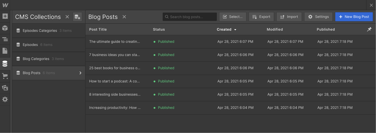Sort by Status column header
Image resolution: width=376 pixels, height=133 pixels.
[x=159, y=29]
